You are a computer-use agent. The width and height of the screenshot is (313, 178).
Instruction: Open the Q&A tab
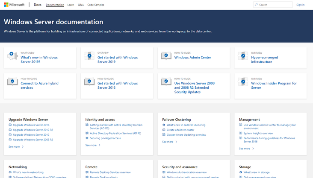81,5
